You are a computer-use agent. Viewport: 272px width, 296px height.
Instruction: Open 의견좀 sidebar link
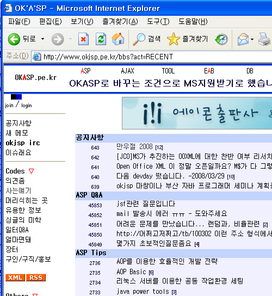pyautogui.click(x=15, y=181)
